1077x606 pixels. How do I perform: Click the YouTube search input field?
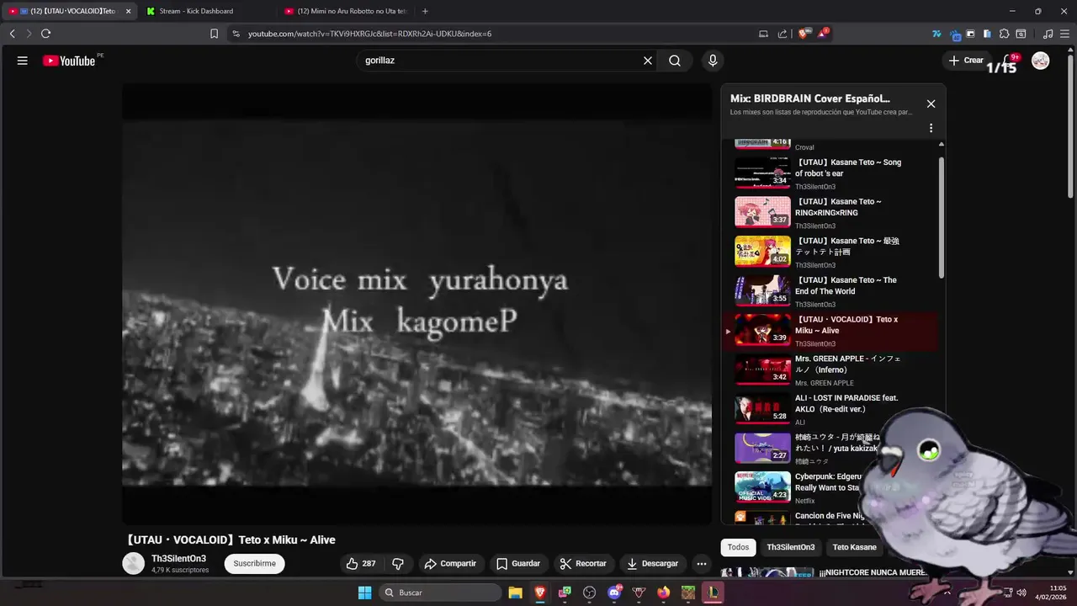click(501, 61)
